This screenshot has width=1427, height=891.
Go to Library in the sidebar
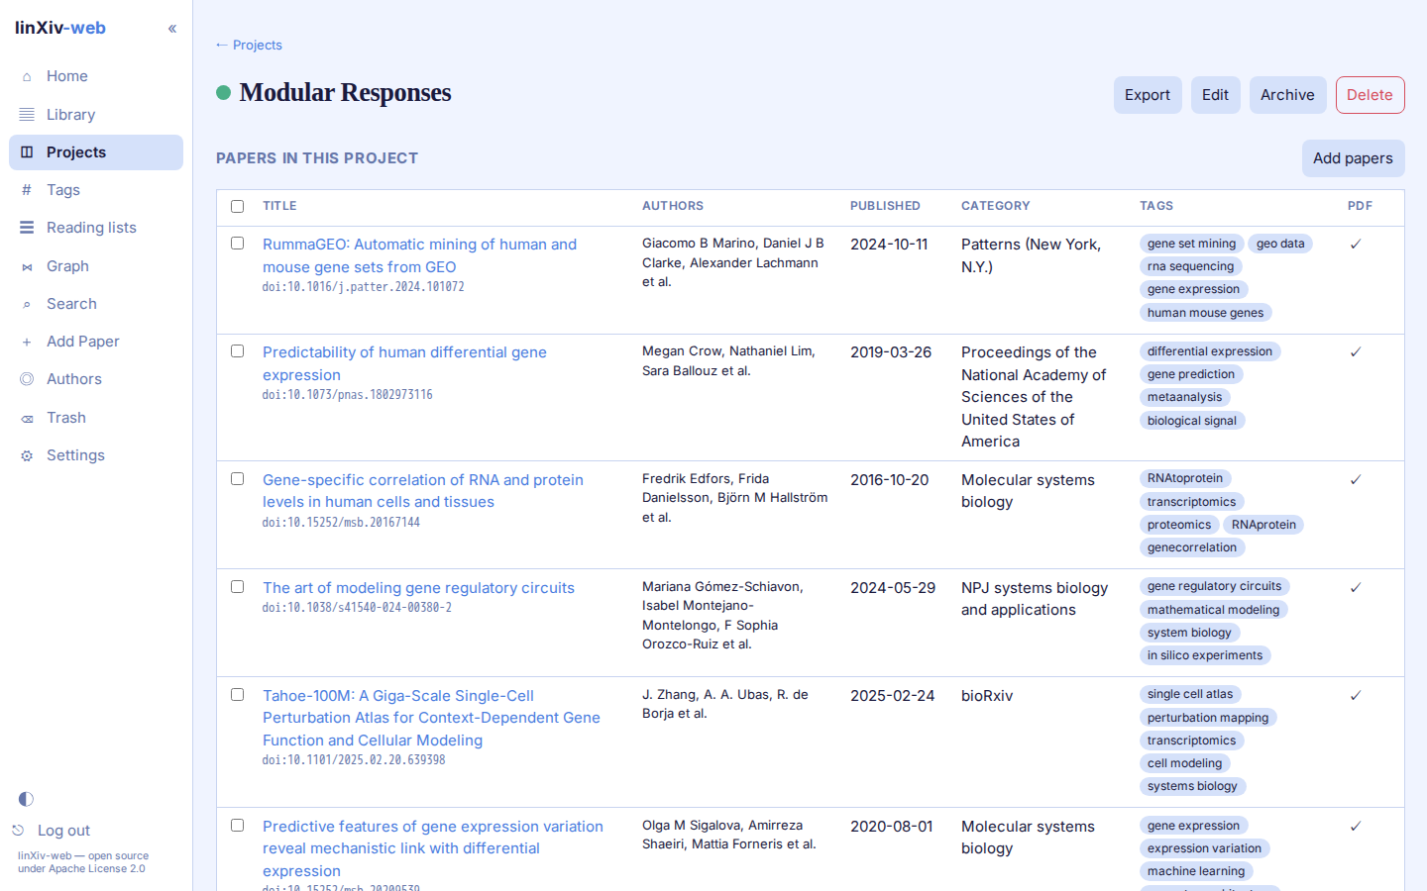(x=96, y=115)
